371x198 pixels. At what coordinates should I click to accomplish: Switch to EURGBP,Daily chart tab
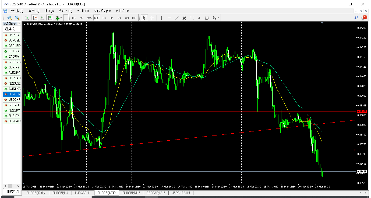pyautogui.click(x=36, y=193)
